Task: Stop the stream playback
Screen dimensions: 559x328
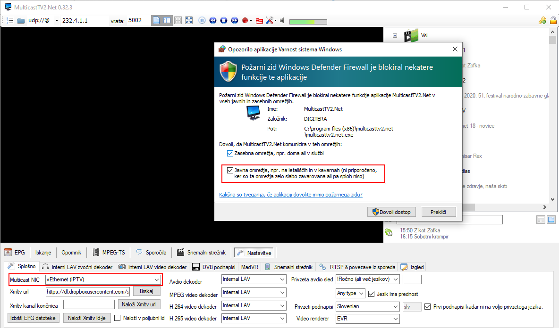Action: click(223, 20)
